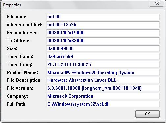166x123 pixels.
Task: Click the File Description field Hardware Abstraction Layer DLL
Action: pyautogui.click(x=103, y=80)
